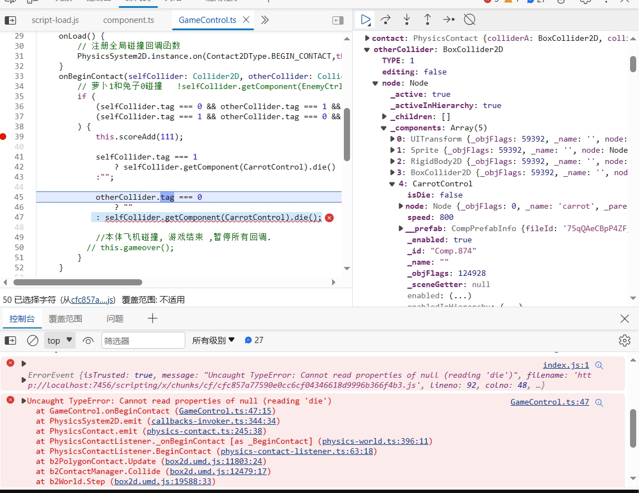Expand component 1 Sprite
The height and width of the screenshot is (493, 639).
click(x=393, y=150)
